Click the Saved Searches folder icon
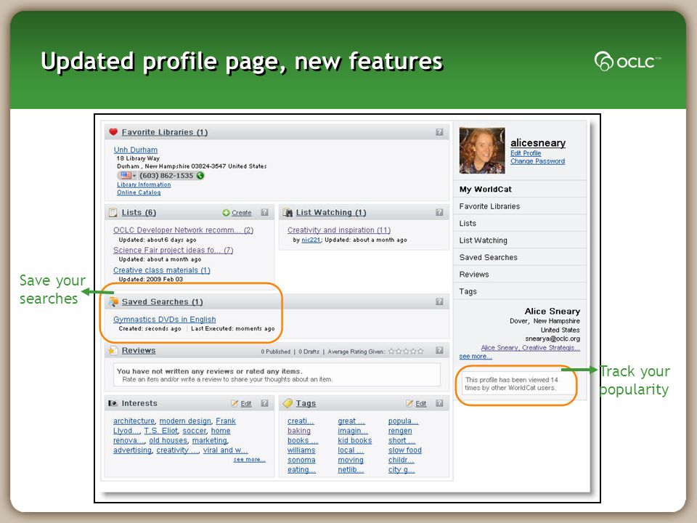The width and height of the screenshot is (697, 523). tap(113, 301)
